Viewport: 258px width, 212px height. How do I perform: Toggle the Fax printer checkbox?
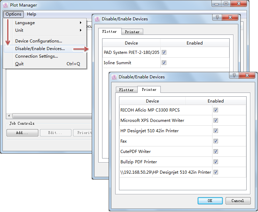pos(216,141)
